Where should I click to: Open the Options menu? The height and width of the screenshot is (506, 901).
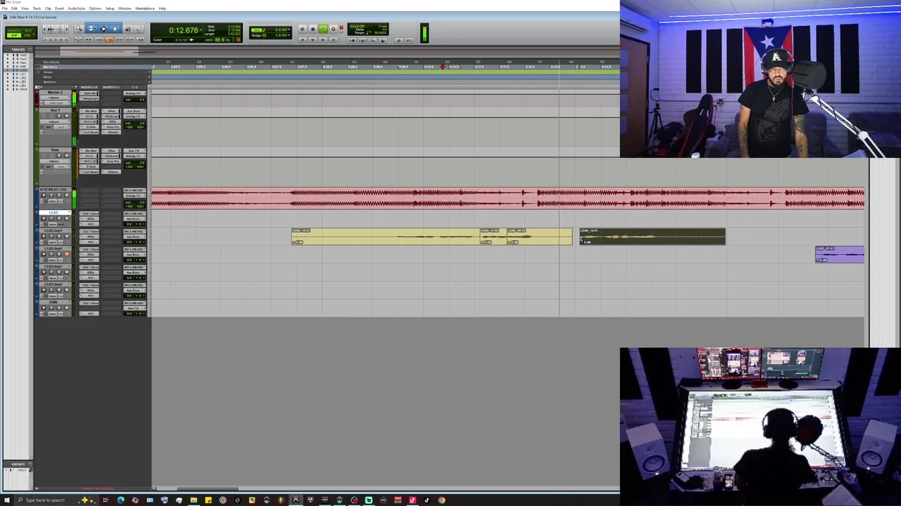(95, 8)
